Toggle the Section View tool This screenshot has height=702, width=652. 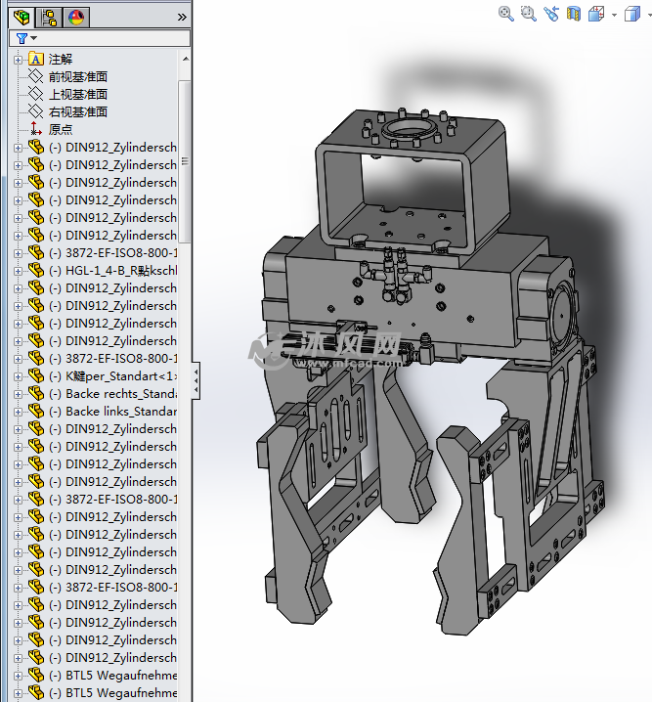point(573,14)
